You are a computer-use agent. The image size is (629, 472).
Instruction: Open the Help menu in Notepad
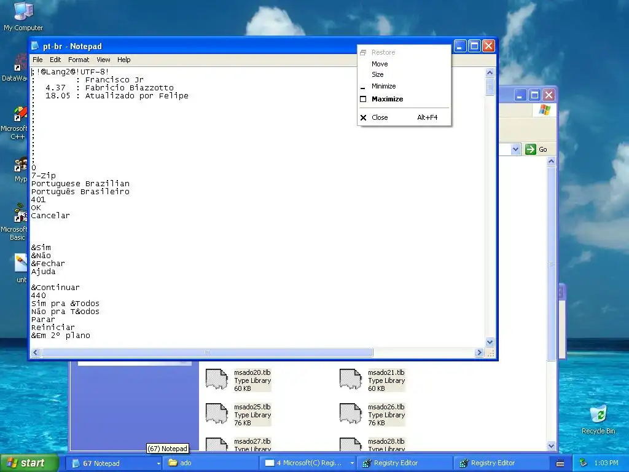tap(124, 60)
